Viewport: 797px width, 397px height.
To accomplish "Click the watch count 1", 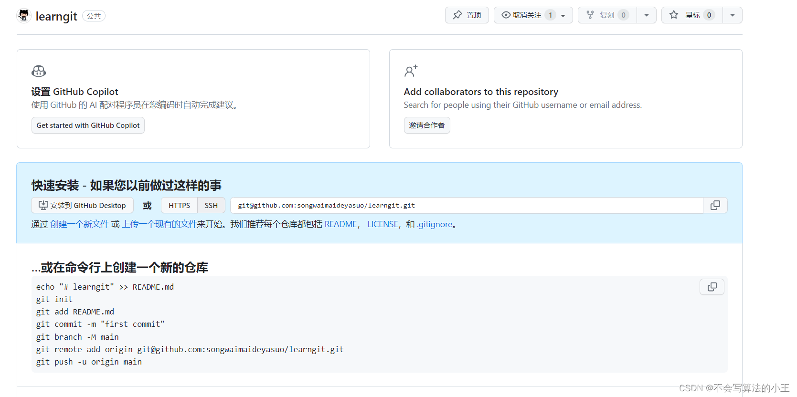I will [551, 15].
